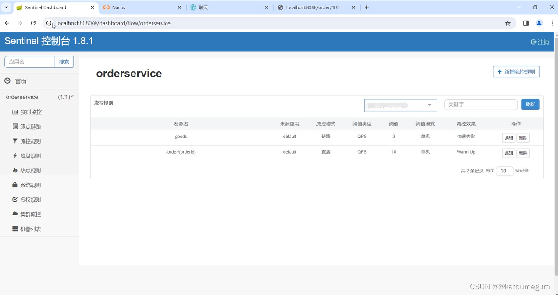The image size is (558, 295).
Task: Click the 阈值类型 column header
Action: [362, 124]
